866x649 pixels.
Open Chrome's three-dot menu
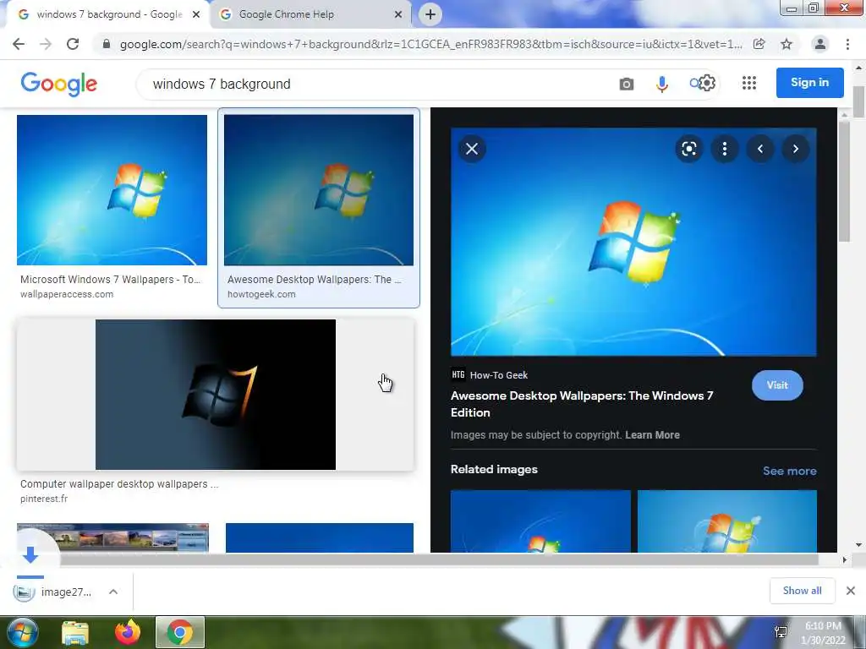pyautogui.click(x=847, y=44)
